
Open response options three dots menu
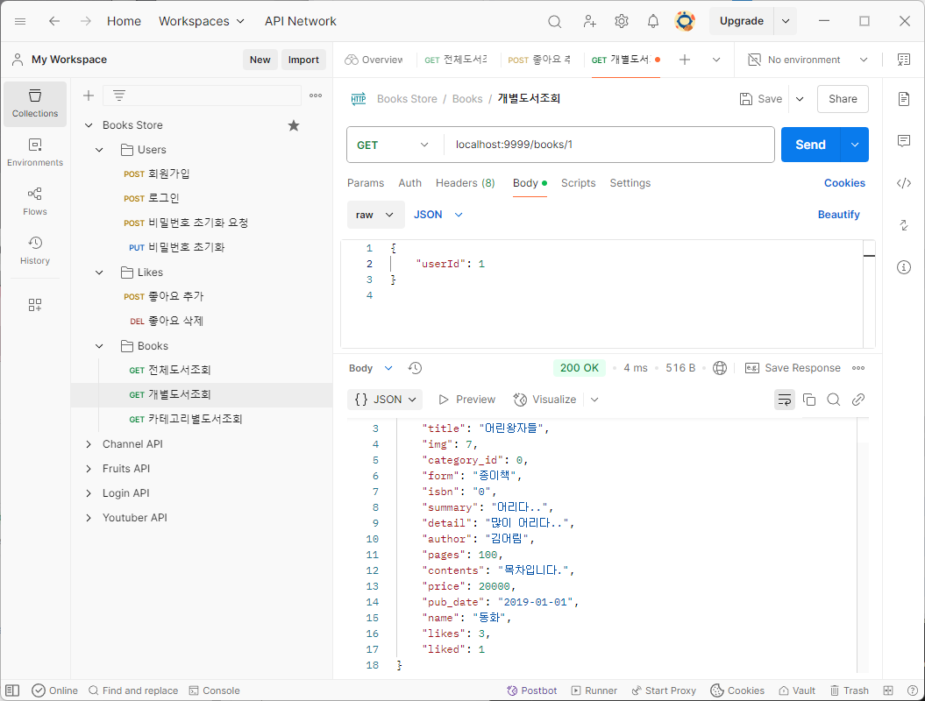[x=858, y=368]
